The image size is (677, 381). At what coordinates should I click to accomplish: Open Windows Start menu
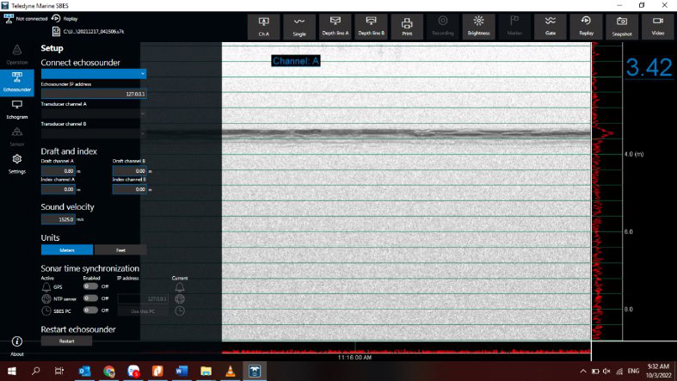[12, 371]
